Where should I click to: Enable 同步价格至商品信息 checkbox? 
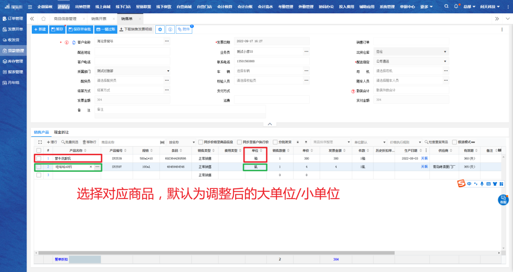click(201, 142)
